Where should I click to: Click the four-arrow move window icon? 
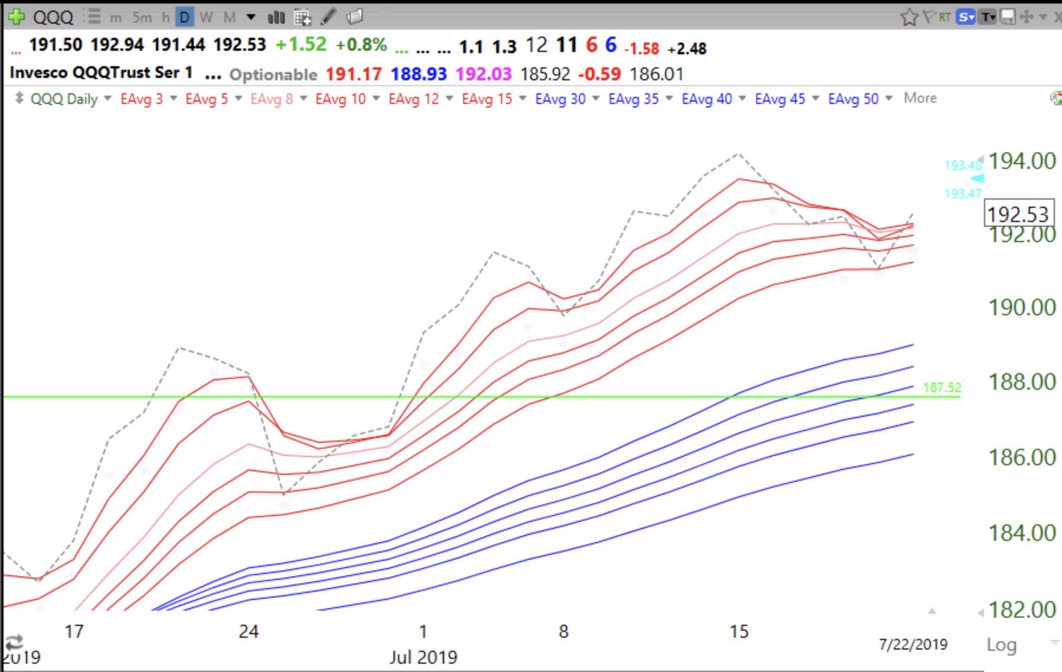pyautogui.click(x=1027, y=17)
